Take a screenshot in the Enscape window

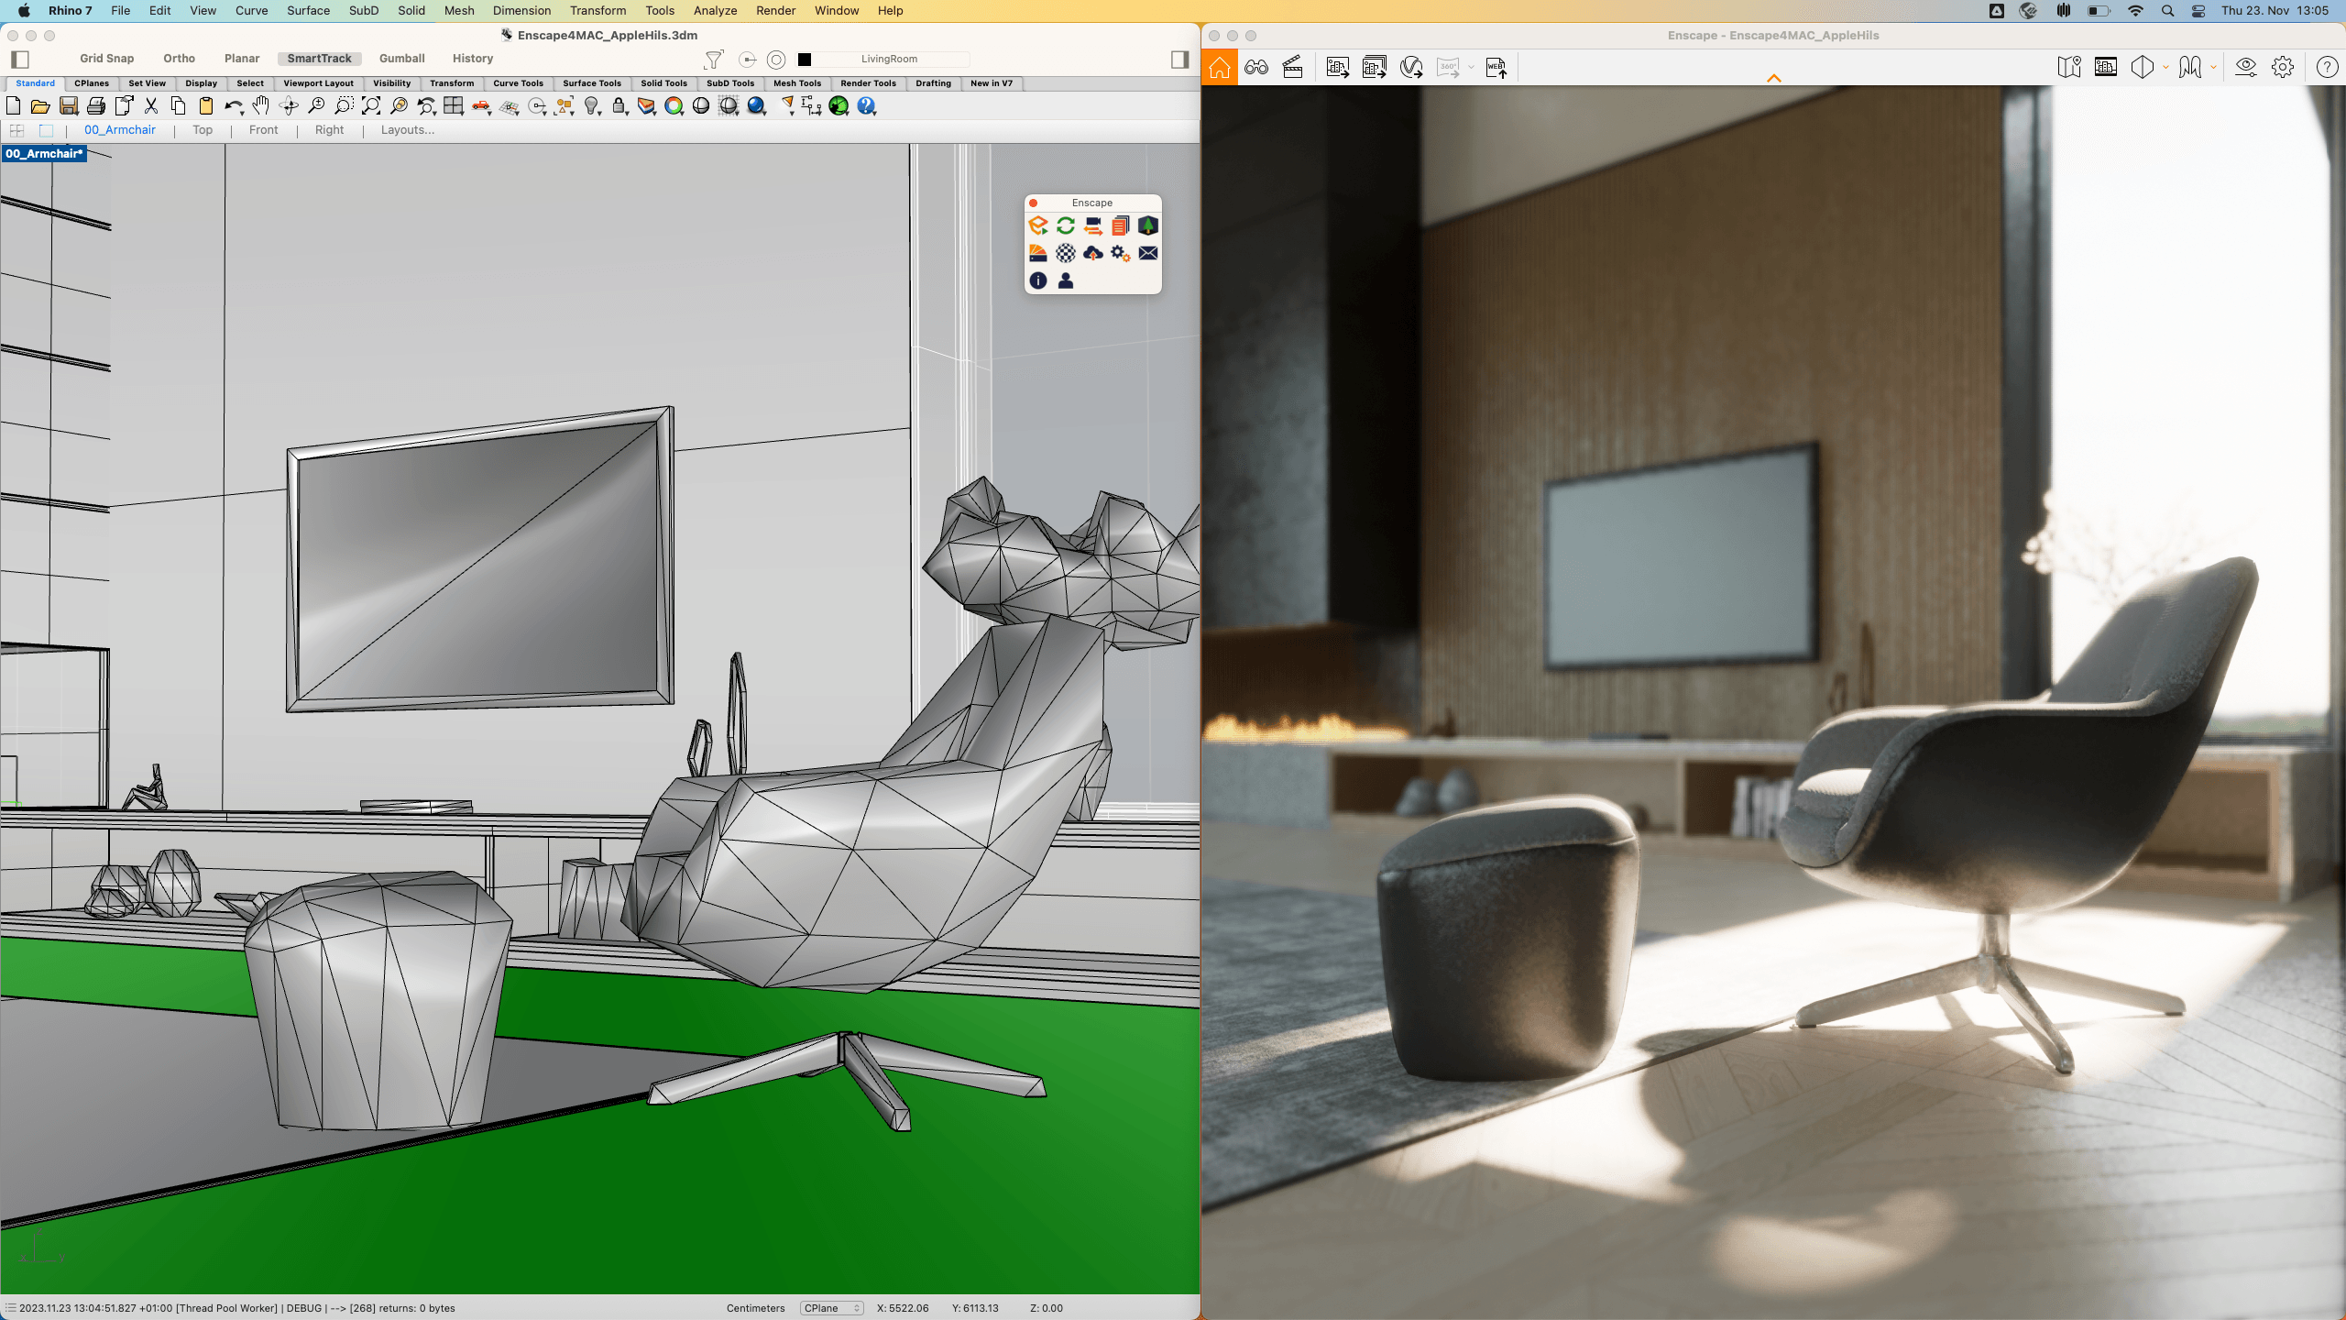[x=1336, y=66]
